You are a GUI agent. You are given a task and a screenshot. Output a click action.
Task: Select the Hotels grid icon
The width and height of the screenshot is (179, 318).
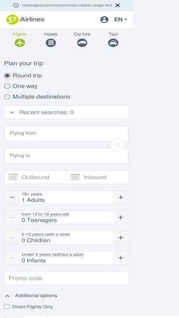tap(51, 43)
